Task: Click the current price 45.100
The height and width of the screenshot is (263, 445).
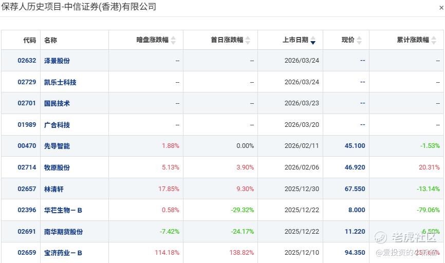Action: tap(355, 145)
